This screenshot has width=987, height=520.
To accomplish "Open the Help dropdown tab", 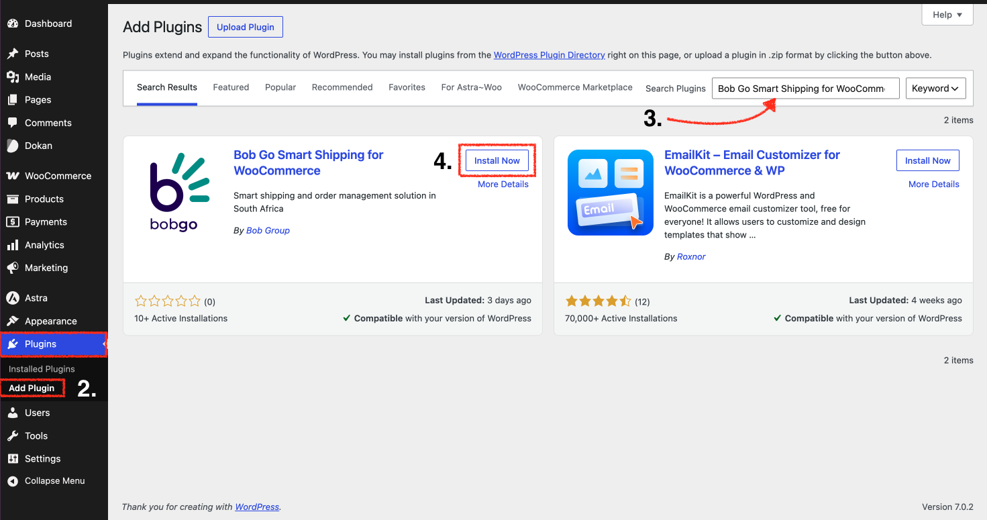I will (x=947, y=15).
